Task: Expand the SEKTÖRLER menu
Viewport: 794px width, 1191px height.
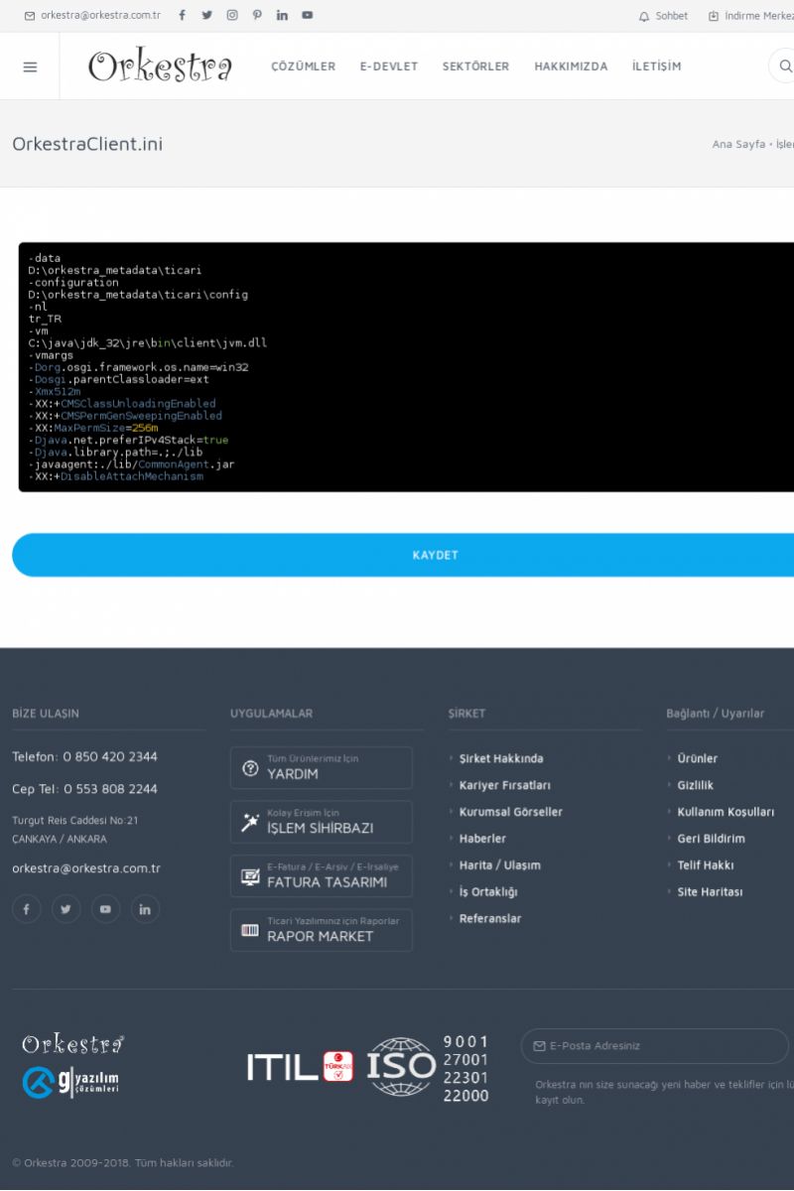Action: click(x=475, y=66)
